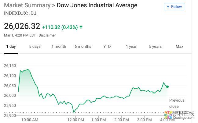Show the 1 month chart
The image size is (198, 123).
point(59,47)
